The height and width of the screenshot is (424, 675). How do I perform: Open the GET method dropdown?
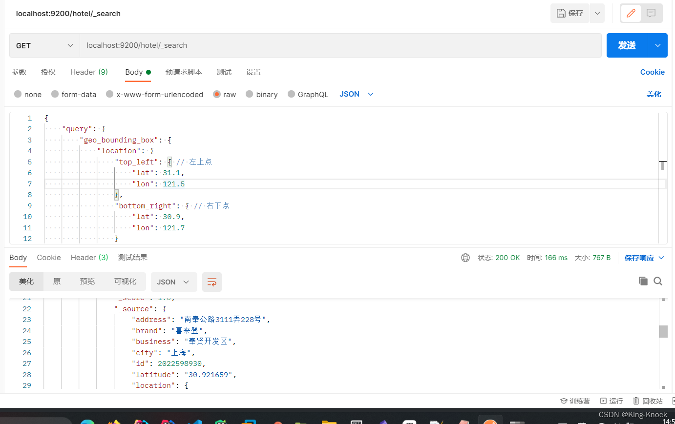click(x=44, y=45)
